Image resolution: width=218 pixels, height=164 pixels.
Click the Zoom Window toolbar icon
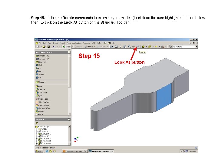click(116, 47)
